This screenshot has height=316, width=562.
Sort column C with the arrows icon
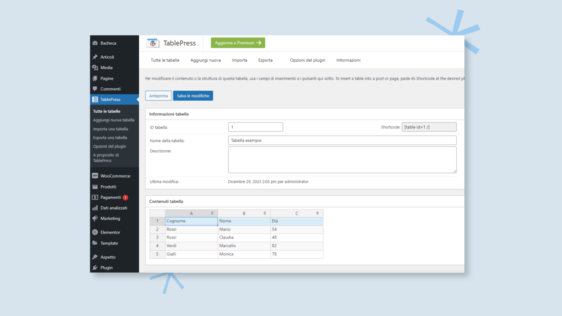(x=318, y=213)
